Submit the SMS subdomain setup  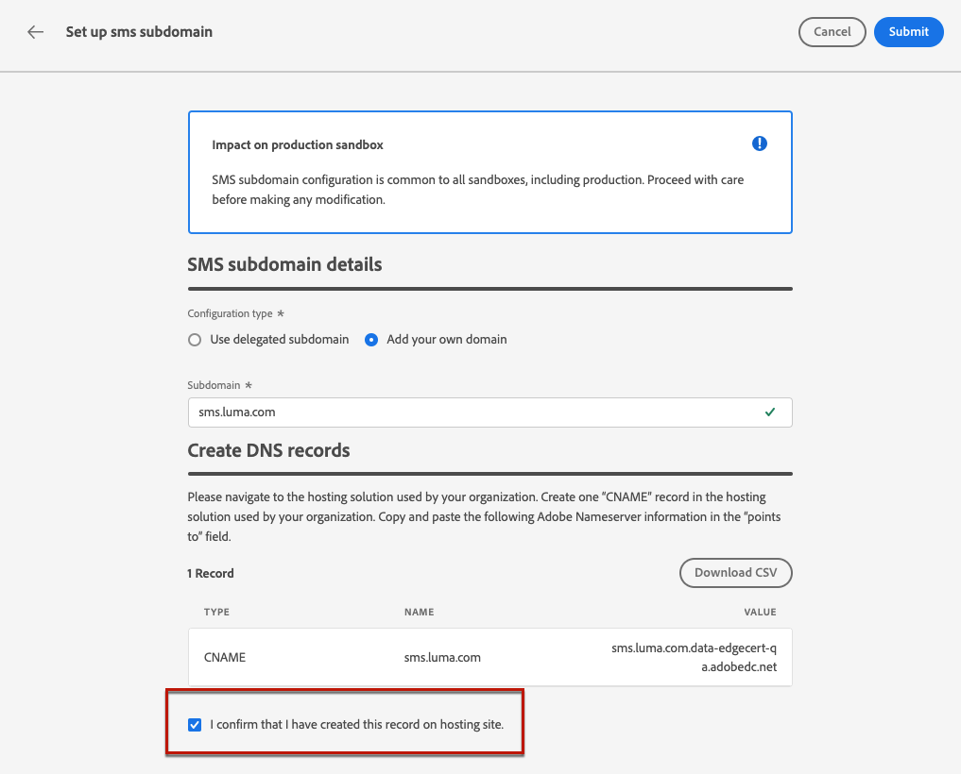908,32
